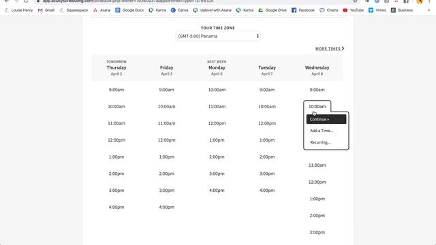The image size is (436, 245).
Task: Select Monday 11:00am slot
Action: [217, 106]
